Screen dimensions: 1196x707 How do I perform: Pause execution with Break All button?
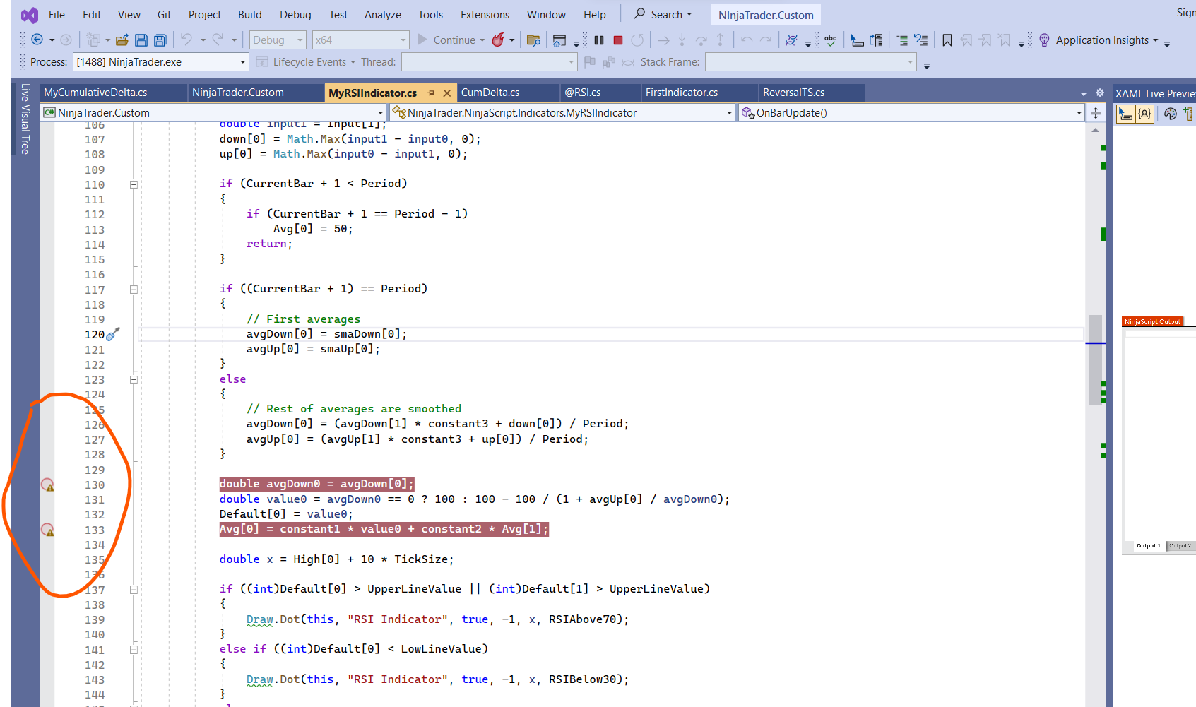click(599, 40)
